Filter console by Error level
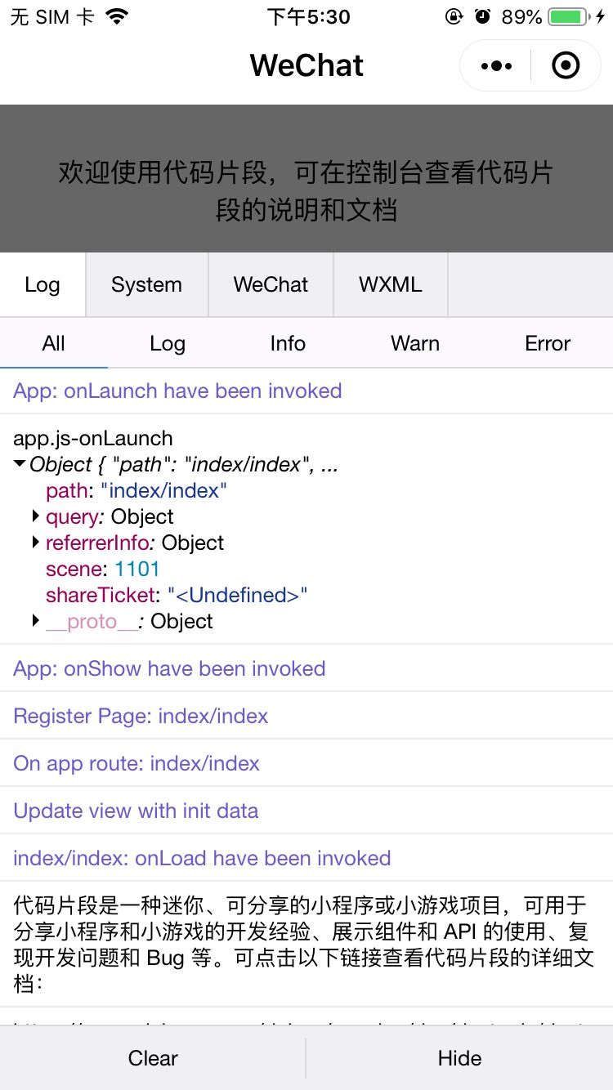The image size is (613, 1090). [548, 343]
